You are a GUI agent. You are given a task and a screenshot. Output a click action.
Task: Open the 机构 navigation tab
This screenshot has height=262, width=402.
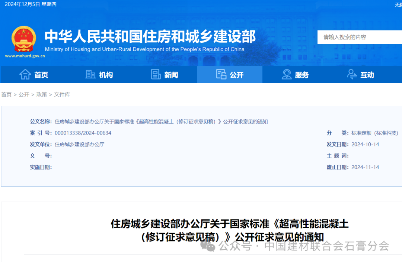99,75
